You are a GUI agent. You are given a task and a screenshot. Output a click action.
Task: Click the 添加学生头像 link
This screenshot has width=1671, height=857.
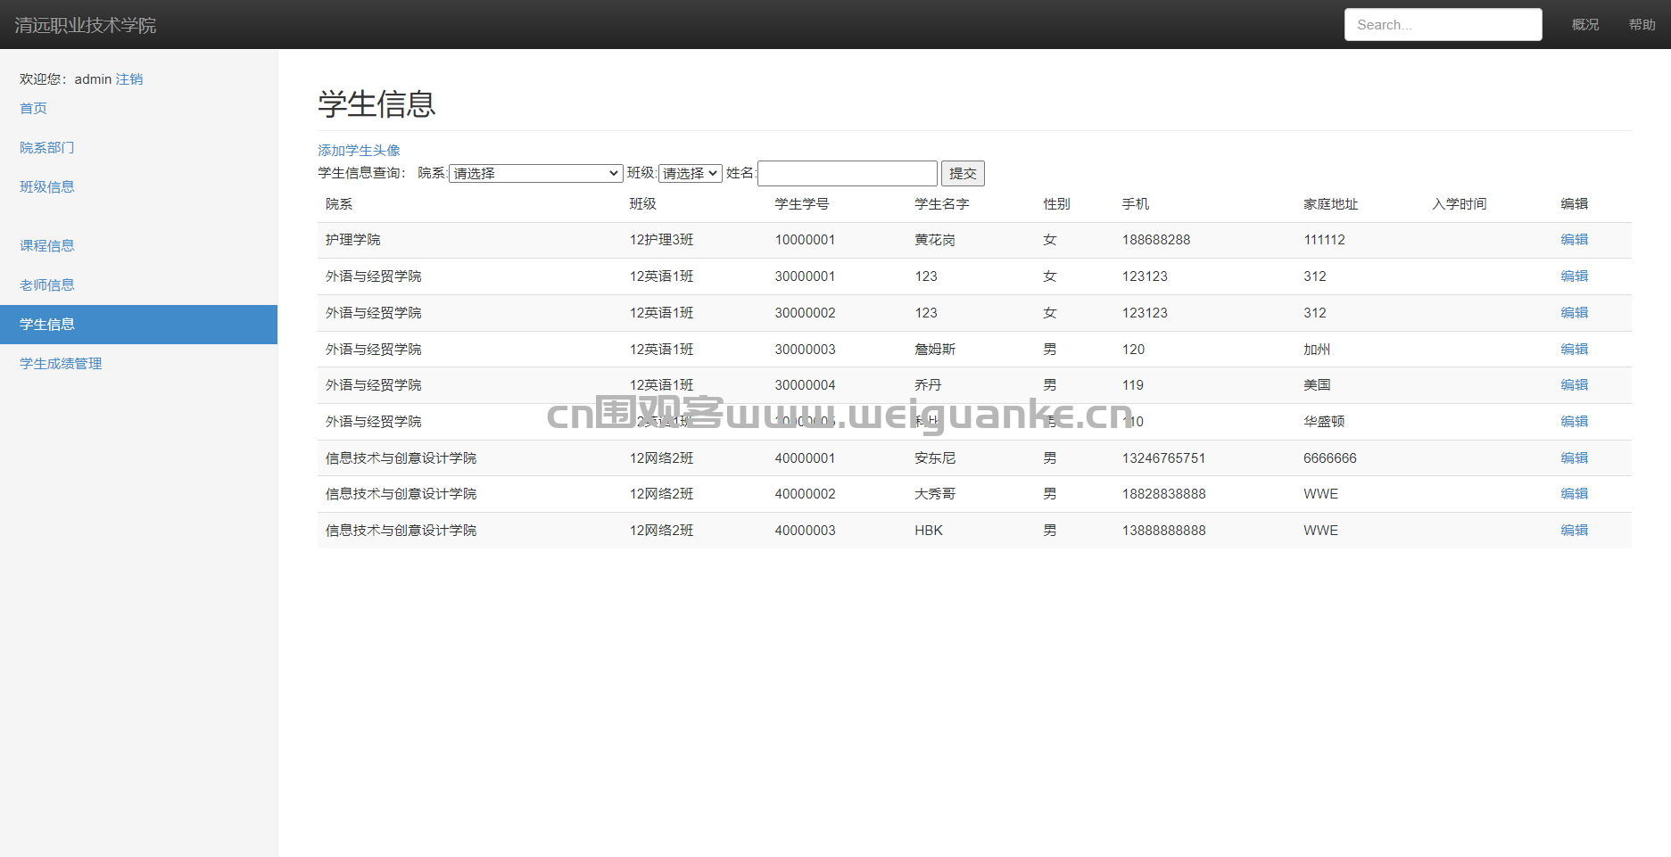[359, 150]
